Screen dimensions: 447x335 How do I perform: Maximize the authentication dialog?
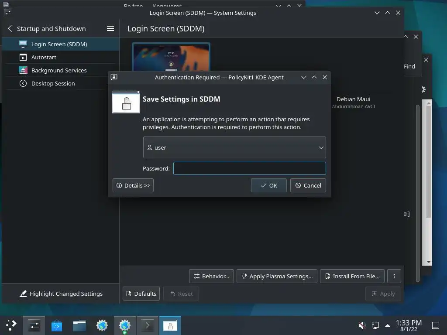pos(314,77)
